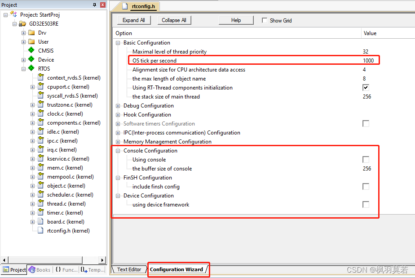Select the Configuration Wizard tab
Screen dimensions: 415x278
(177, 269)
